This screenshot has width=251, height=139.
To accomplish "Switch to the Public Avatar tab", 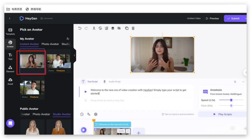I will 25,114.
